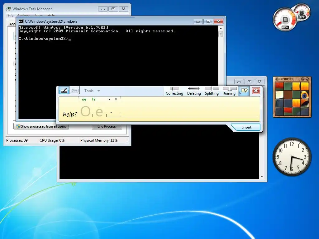Click the Task Manager title bar icon

[8, 9]
